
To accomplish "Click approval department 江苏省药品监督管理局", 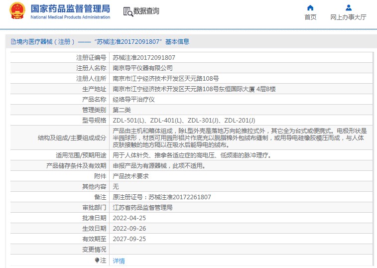I will point(142,207).
